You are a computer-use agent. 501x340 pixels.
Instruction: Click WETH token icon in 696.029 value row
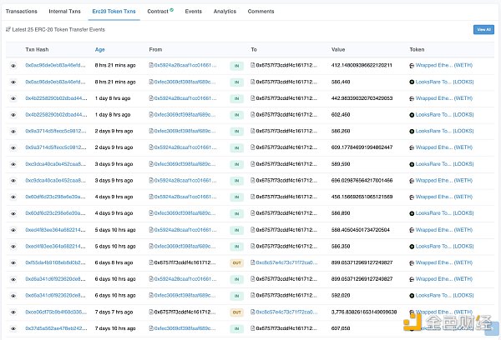coord(412,180)
